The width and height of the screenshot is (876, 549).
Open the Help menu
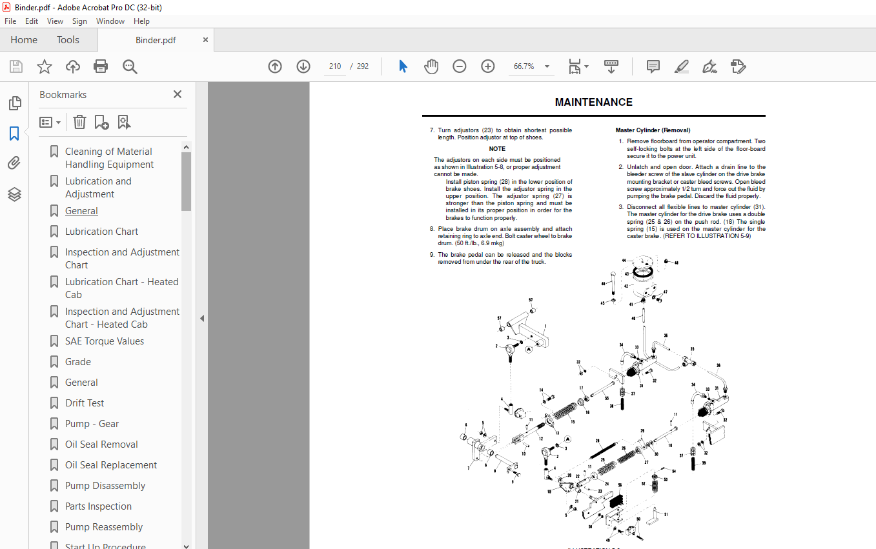(x=141, y=21)
